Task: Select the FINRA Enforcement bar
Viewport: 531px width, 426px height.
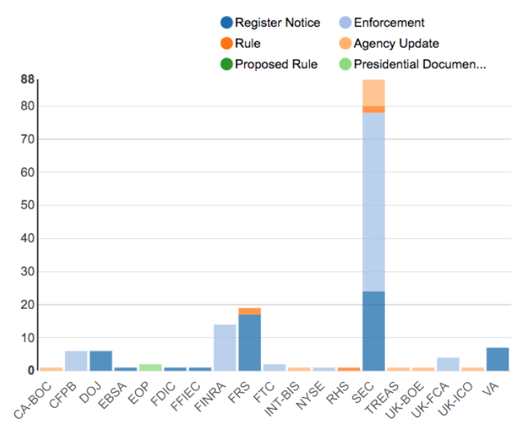Action: (x=225, y=347)
